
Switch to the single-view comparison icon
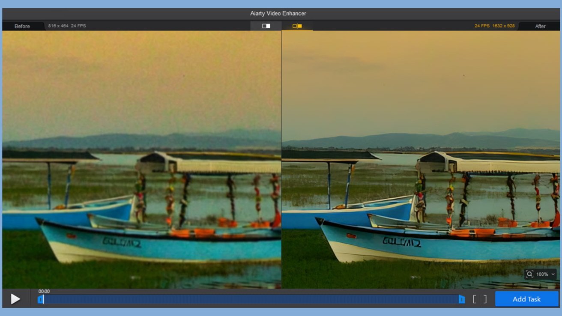(266, 26)
